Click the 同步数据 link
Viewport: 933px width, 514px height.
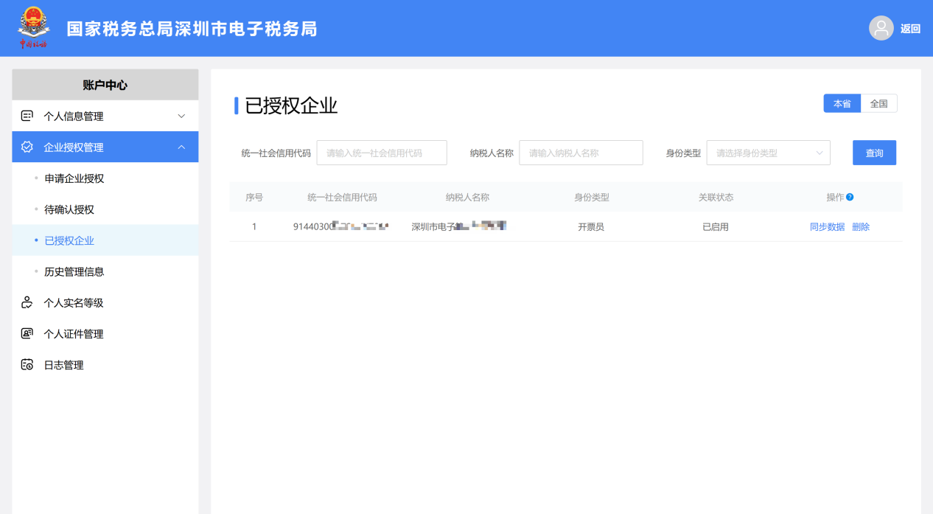(827, 226)
